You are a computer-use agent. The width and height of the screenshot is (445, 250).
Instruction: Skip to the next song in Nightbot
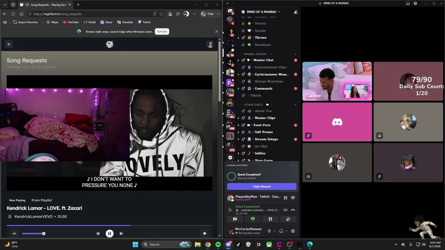(x=121, y=234)
